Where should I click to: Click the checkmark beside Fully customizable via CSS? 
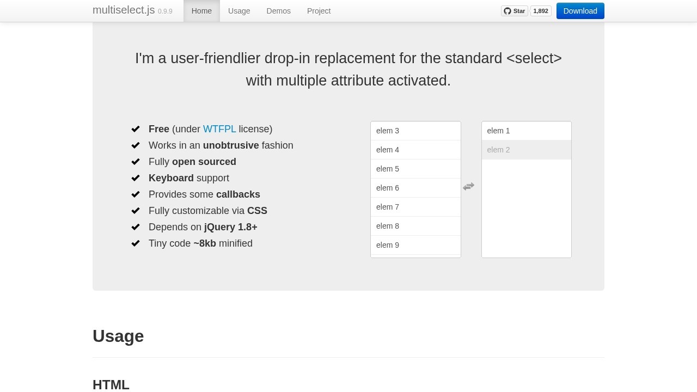[136, 211]
